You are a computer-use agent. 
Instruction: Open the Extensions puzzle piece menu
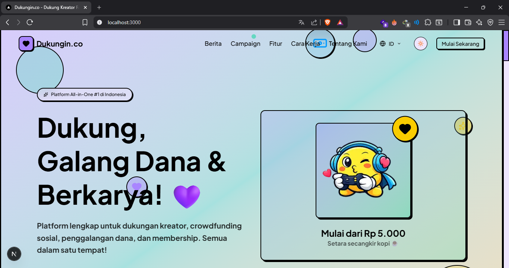pos(428,22)
